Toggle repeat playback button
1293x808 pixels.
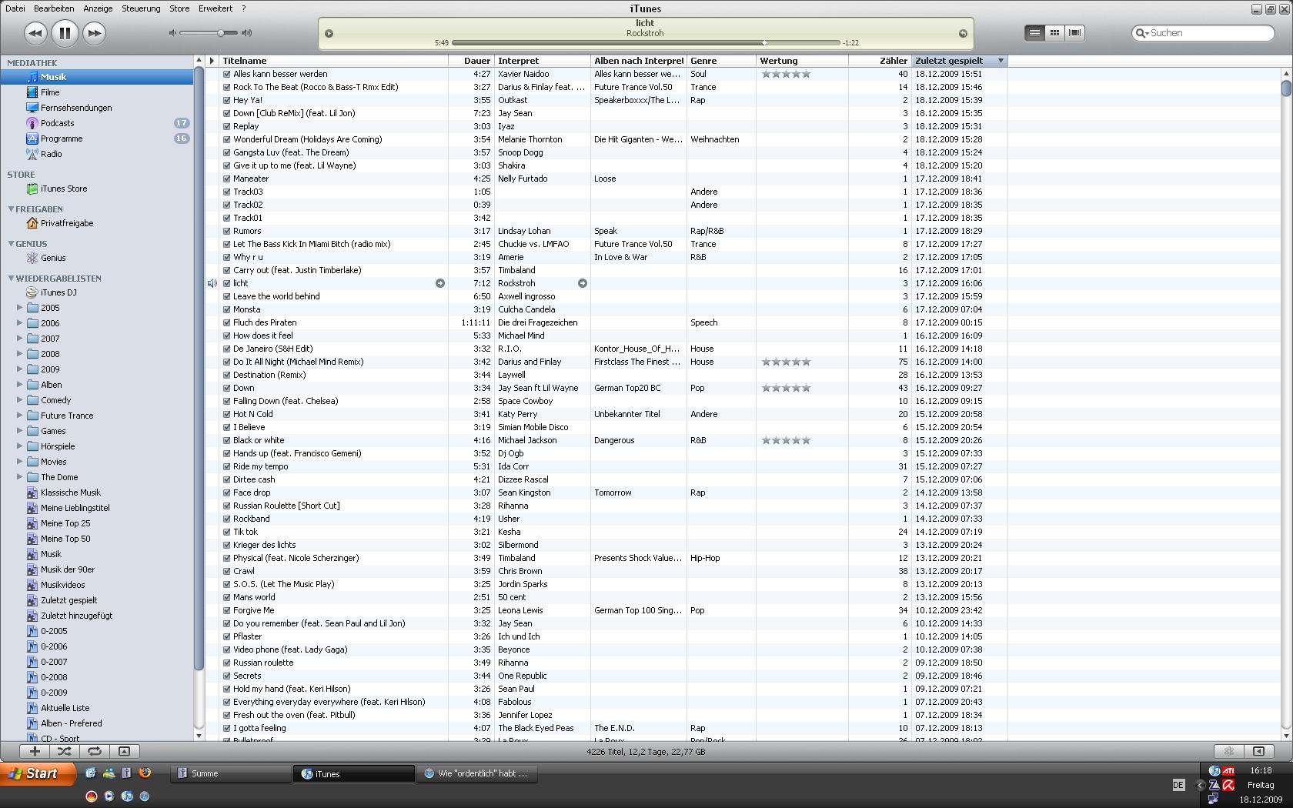[x=94, y=751]
